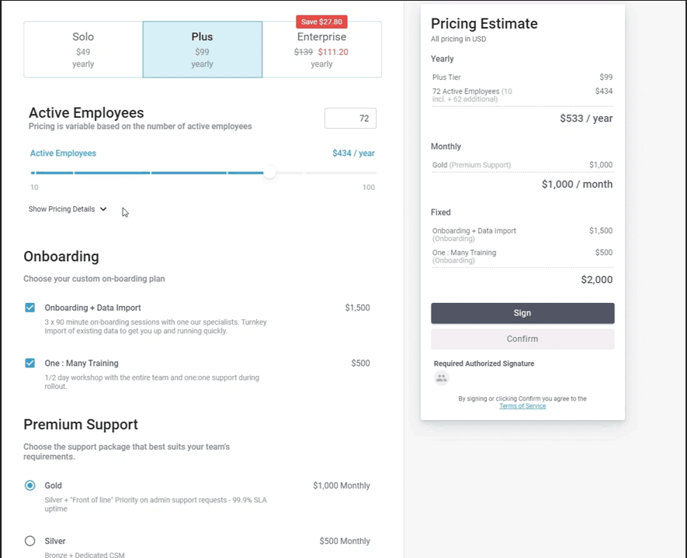This screenshot has height=558, width=687.
Task: Click the $533 / year yearly total
Action: [x=586, y=118]
